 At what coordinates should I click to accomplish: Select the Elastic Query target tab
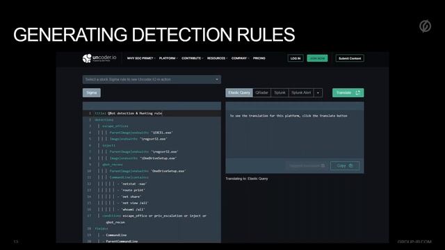coord(239,92)
